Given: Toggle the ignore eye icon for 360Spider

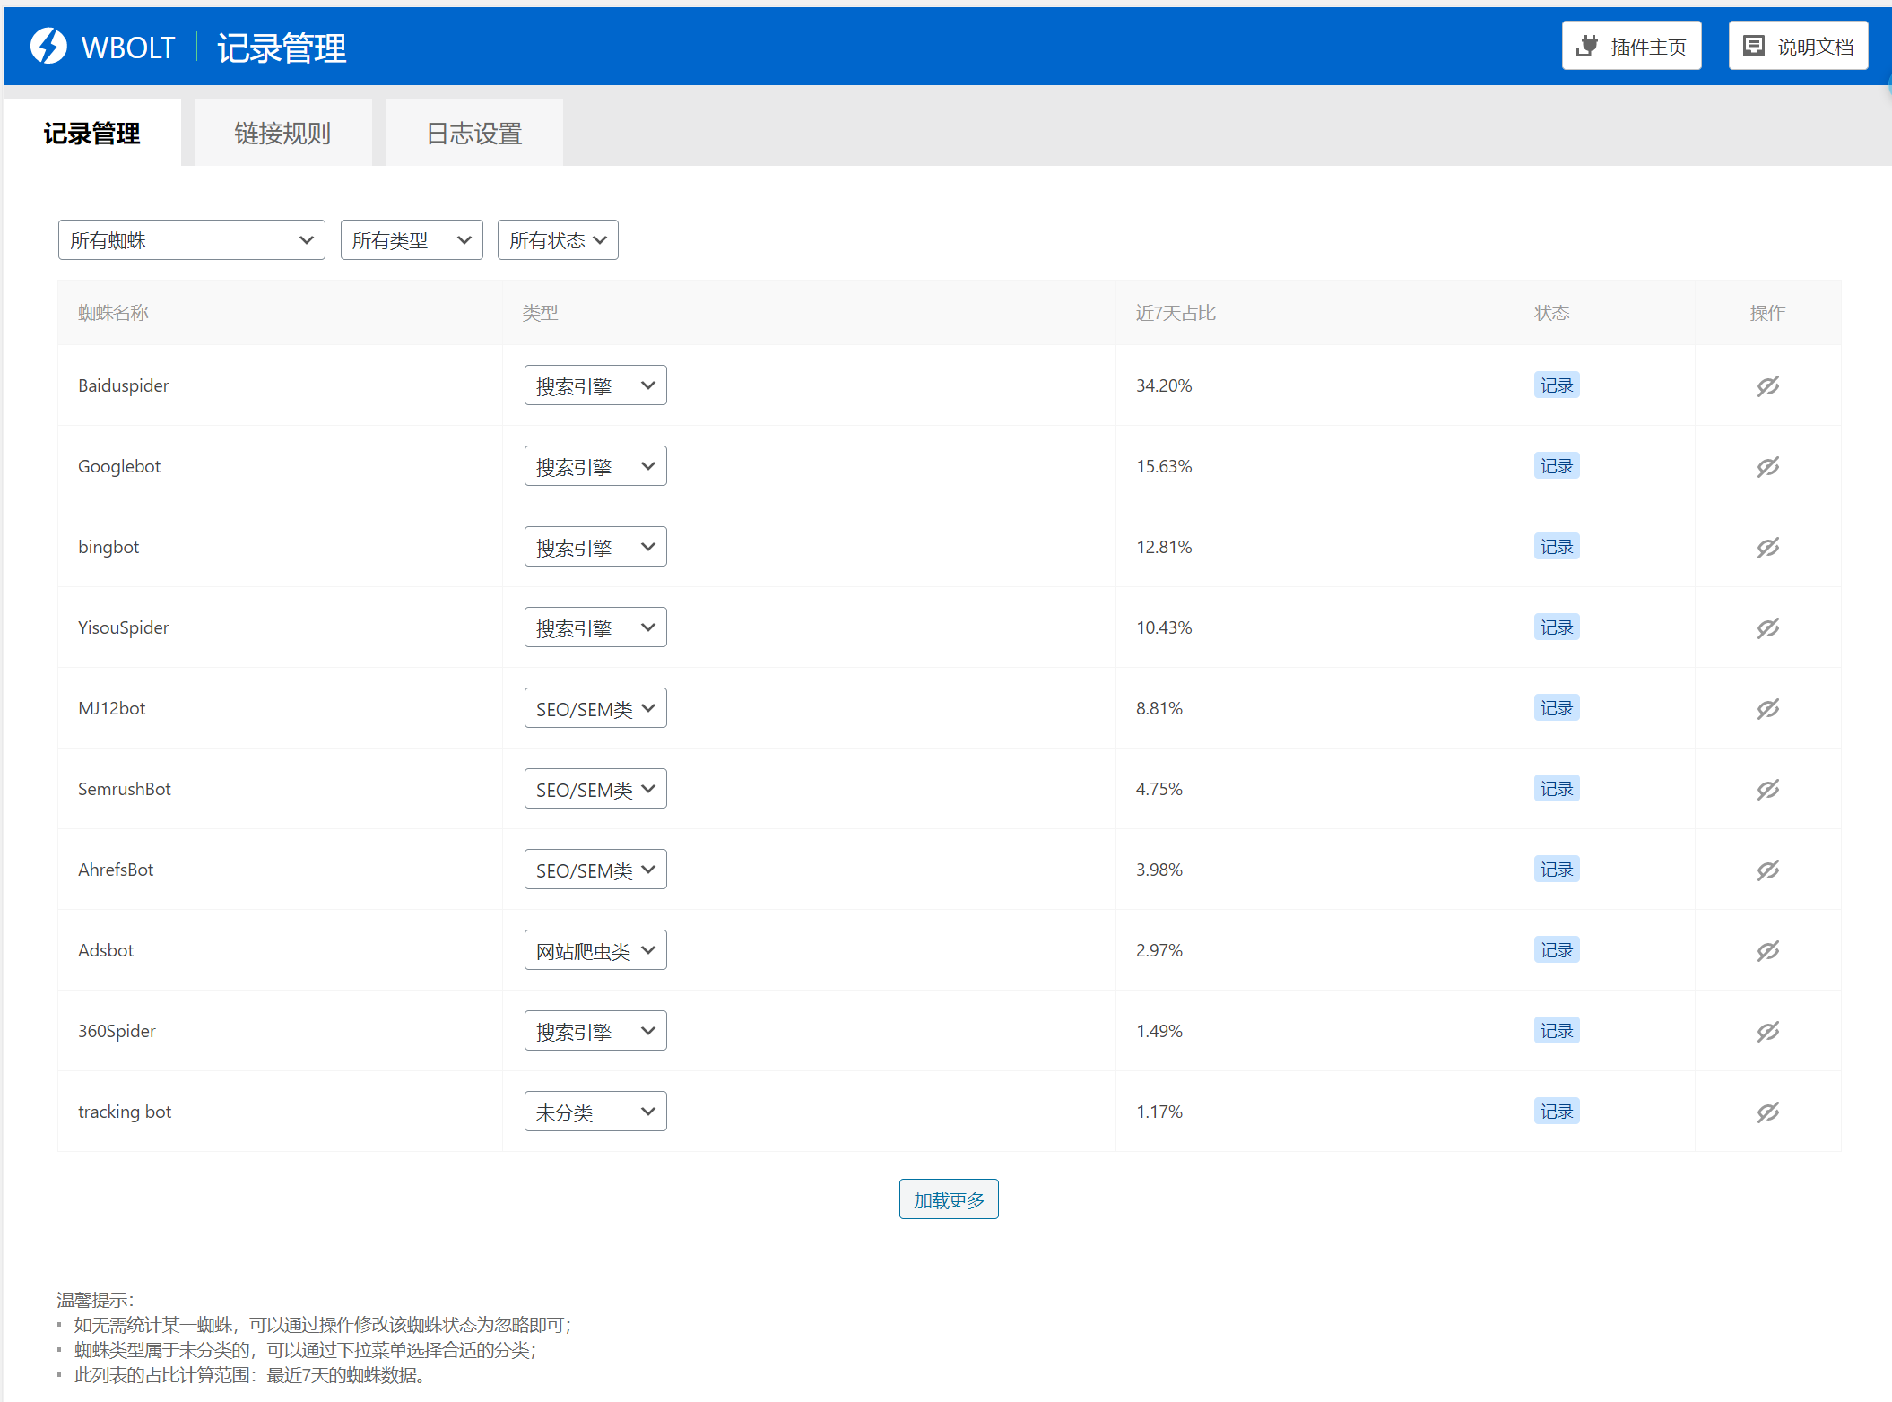Looking at the screenshot, I should pyautogui.click(x=1767, y=1032).
